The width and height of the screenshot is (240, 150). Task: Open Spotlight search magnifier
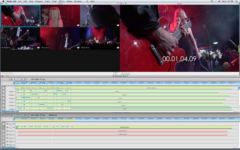(x=237, y=1)
